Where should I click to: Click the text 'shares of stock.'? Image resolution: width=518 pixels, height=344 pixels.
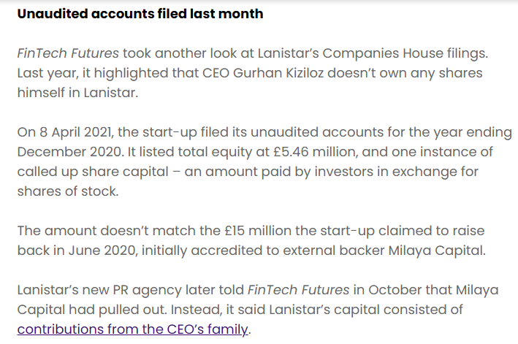pyautogui.click(x=68, y=191)
